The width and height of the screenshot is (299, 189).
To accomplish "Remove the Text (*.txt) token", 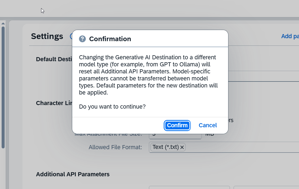I will pyautogui.click(x=182, y=147).
